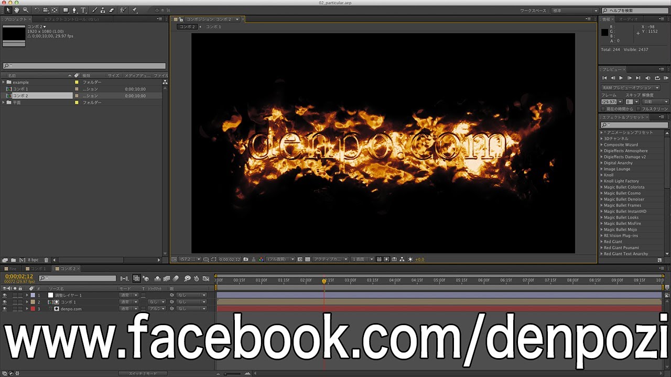Switch to the Fire timeline tab

[10, 269]
